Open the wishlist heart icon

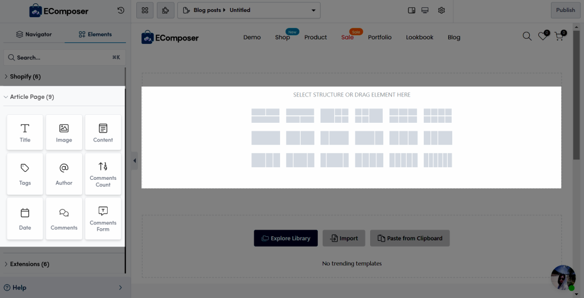(x=543, y=36)
